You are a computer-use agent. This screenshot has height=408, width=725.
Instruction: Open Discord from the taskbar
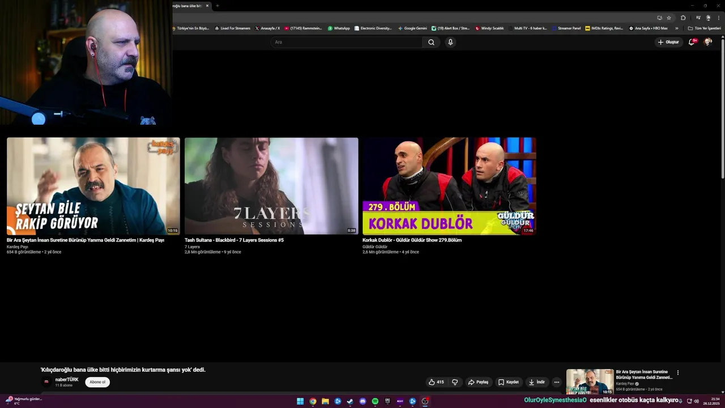362,401
